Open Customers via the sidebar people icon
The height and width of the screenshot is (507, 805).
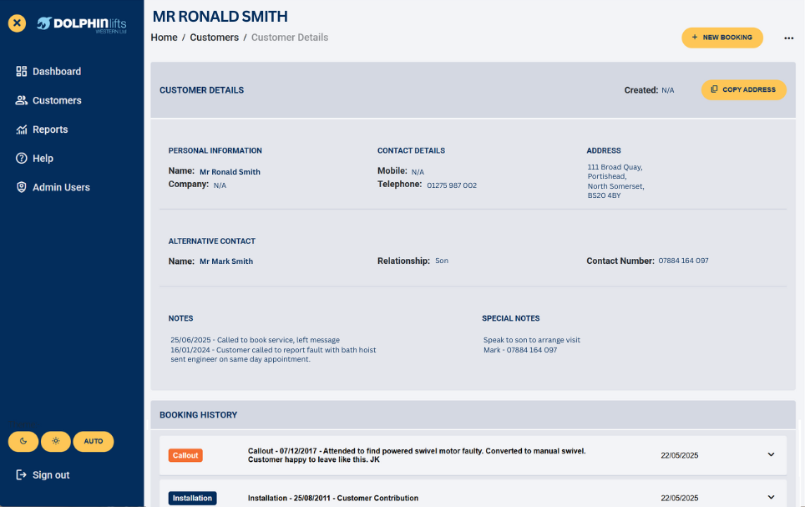[22, 100]
